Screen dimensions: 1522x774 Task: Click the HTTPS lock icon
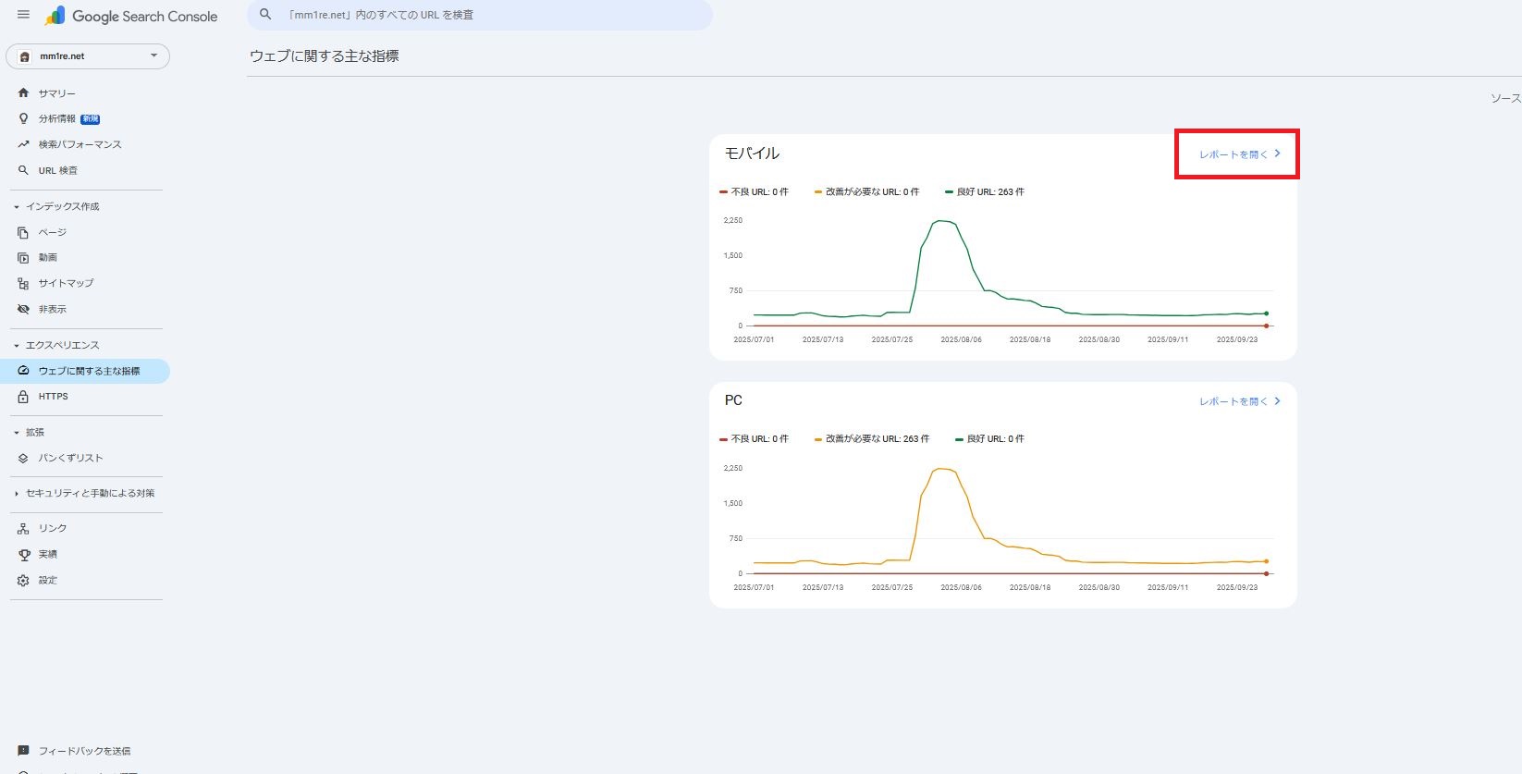23,397
